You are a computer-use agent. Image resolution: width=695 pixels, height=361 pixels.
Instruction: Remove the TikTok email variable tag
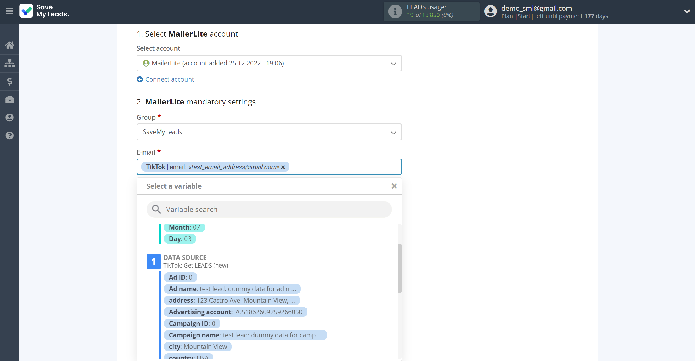pos(283,167)
